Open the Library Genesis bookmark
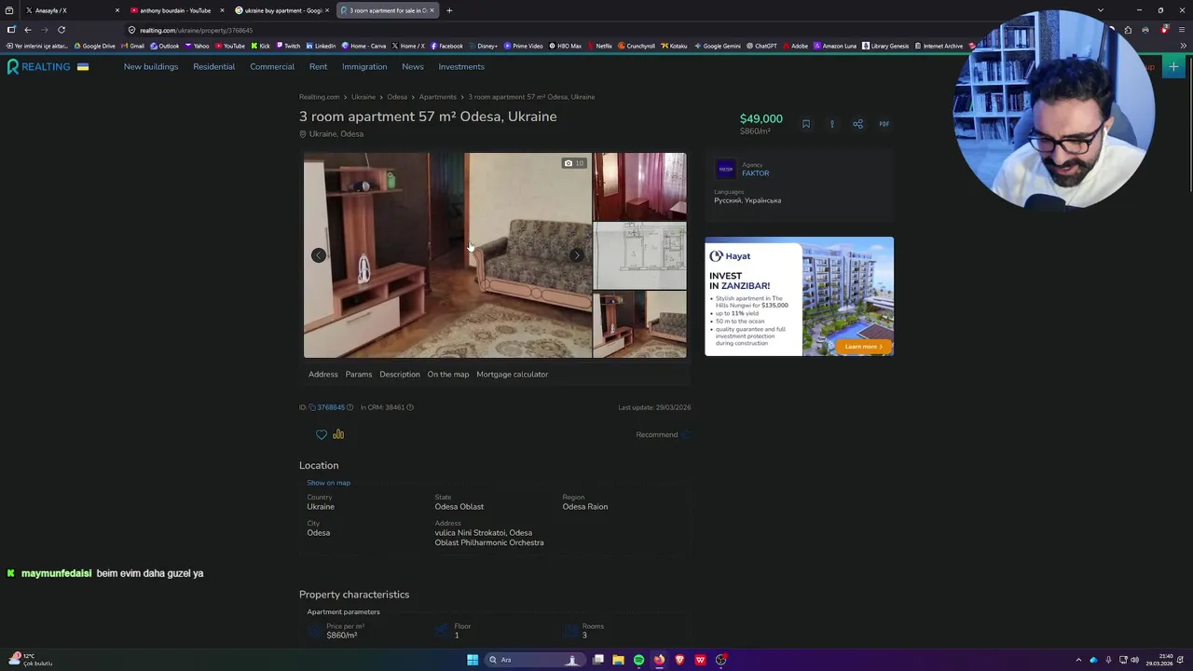Viewport: 1193px width, 671px height. [885, 46]
